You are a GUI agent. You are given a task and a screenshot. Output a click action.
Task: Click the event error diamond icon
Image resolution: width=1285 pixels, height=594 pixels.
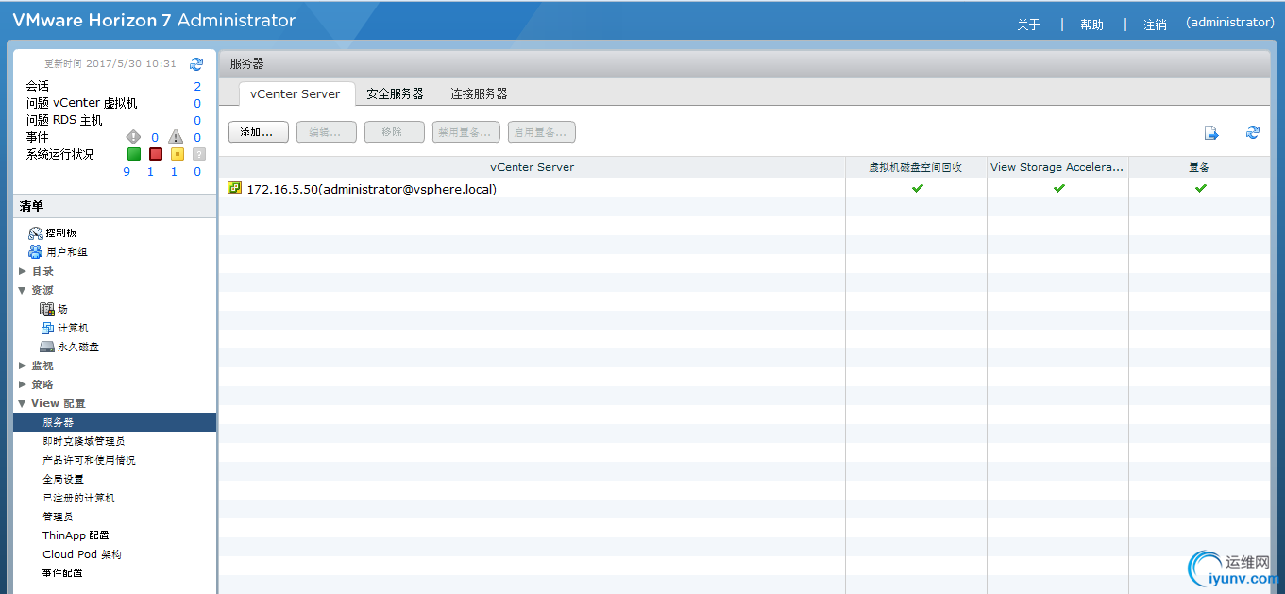(x=133, y=137)
